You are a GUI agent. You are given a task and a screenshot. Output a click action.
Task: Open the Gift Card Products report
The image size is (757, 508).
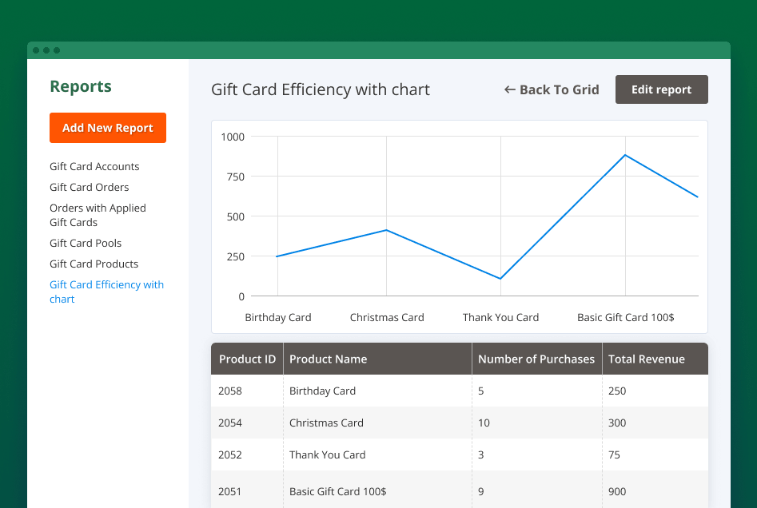pos(94,264)
